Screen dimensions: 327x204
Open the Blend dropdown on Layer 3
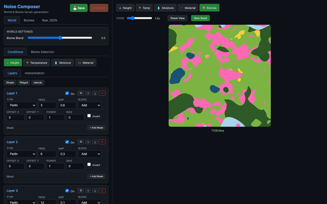click(89, 202)
